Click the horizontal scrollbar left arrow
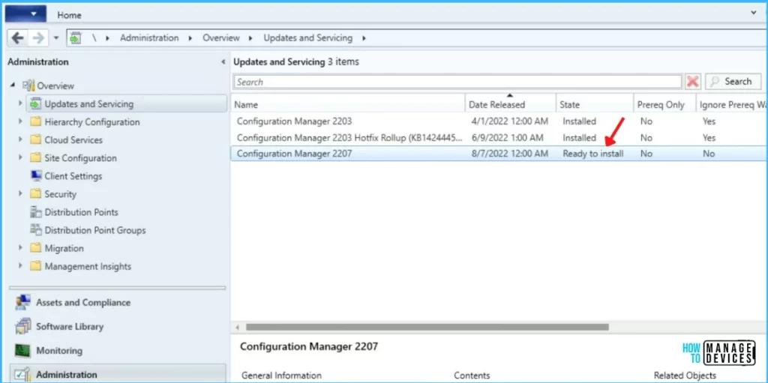The image size is (768, 383). 238,327
